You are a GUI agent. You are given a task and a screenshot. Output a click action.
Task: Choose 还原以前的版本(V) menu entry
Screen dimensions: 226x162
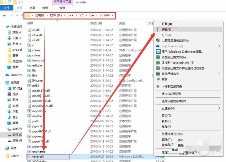tap(174, 101)
